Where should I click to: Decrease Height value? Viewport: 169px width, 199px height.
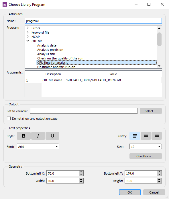click(x=159, y=182)
